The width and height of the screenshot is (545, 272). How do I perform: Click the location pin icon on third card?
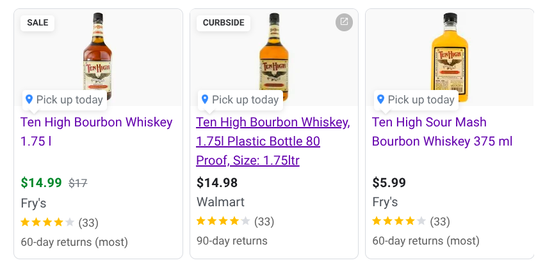(380, 99)
